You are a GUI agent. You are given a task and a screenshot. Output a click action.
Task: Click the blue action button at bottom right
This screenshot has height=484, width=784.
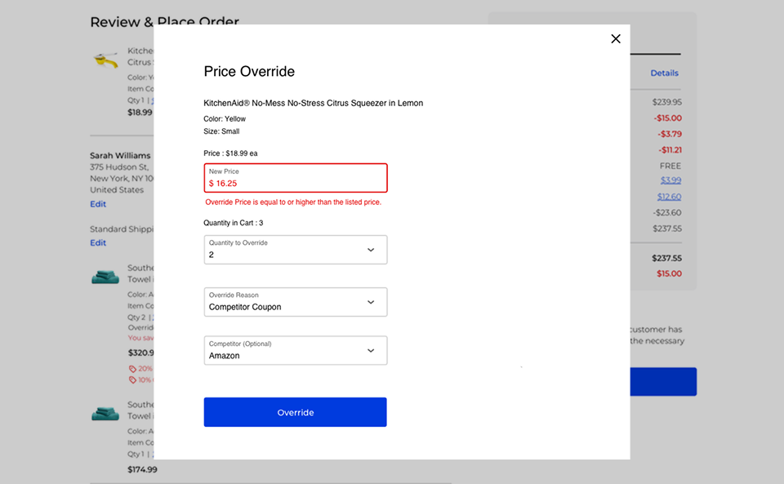663,381
